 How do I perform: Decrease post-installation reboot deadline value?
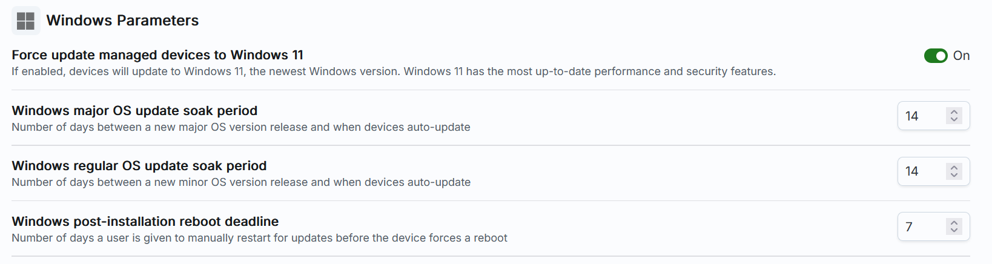[954, 231]
